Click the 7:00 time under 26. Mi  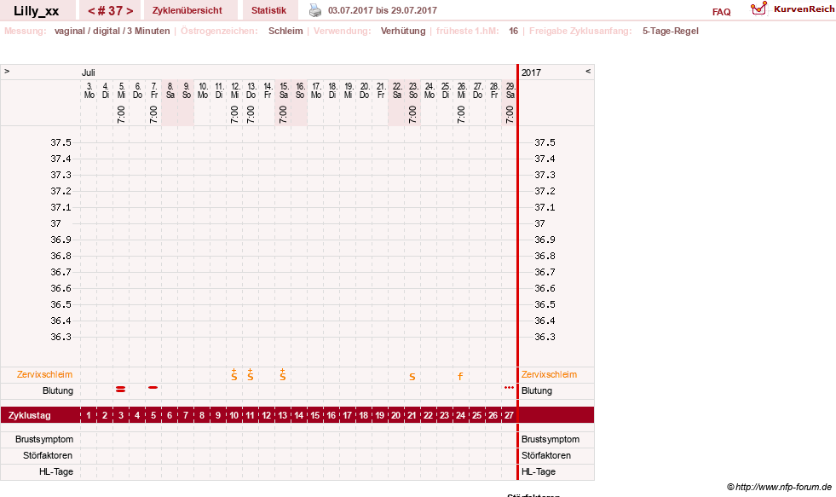[x=461, y=114]
